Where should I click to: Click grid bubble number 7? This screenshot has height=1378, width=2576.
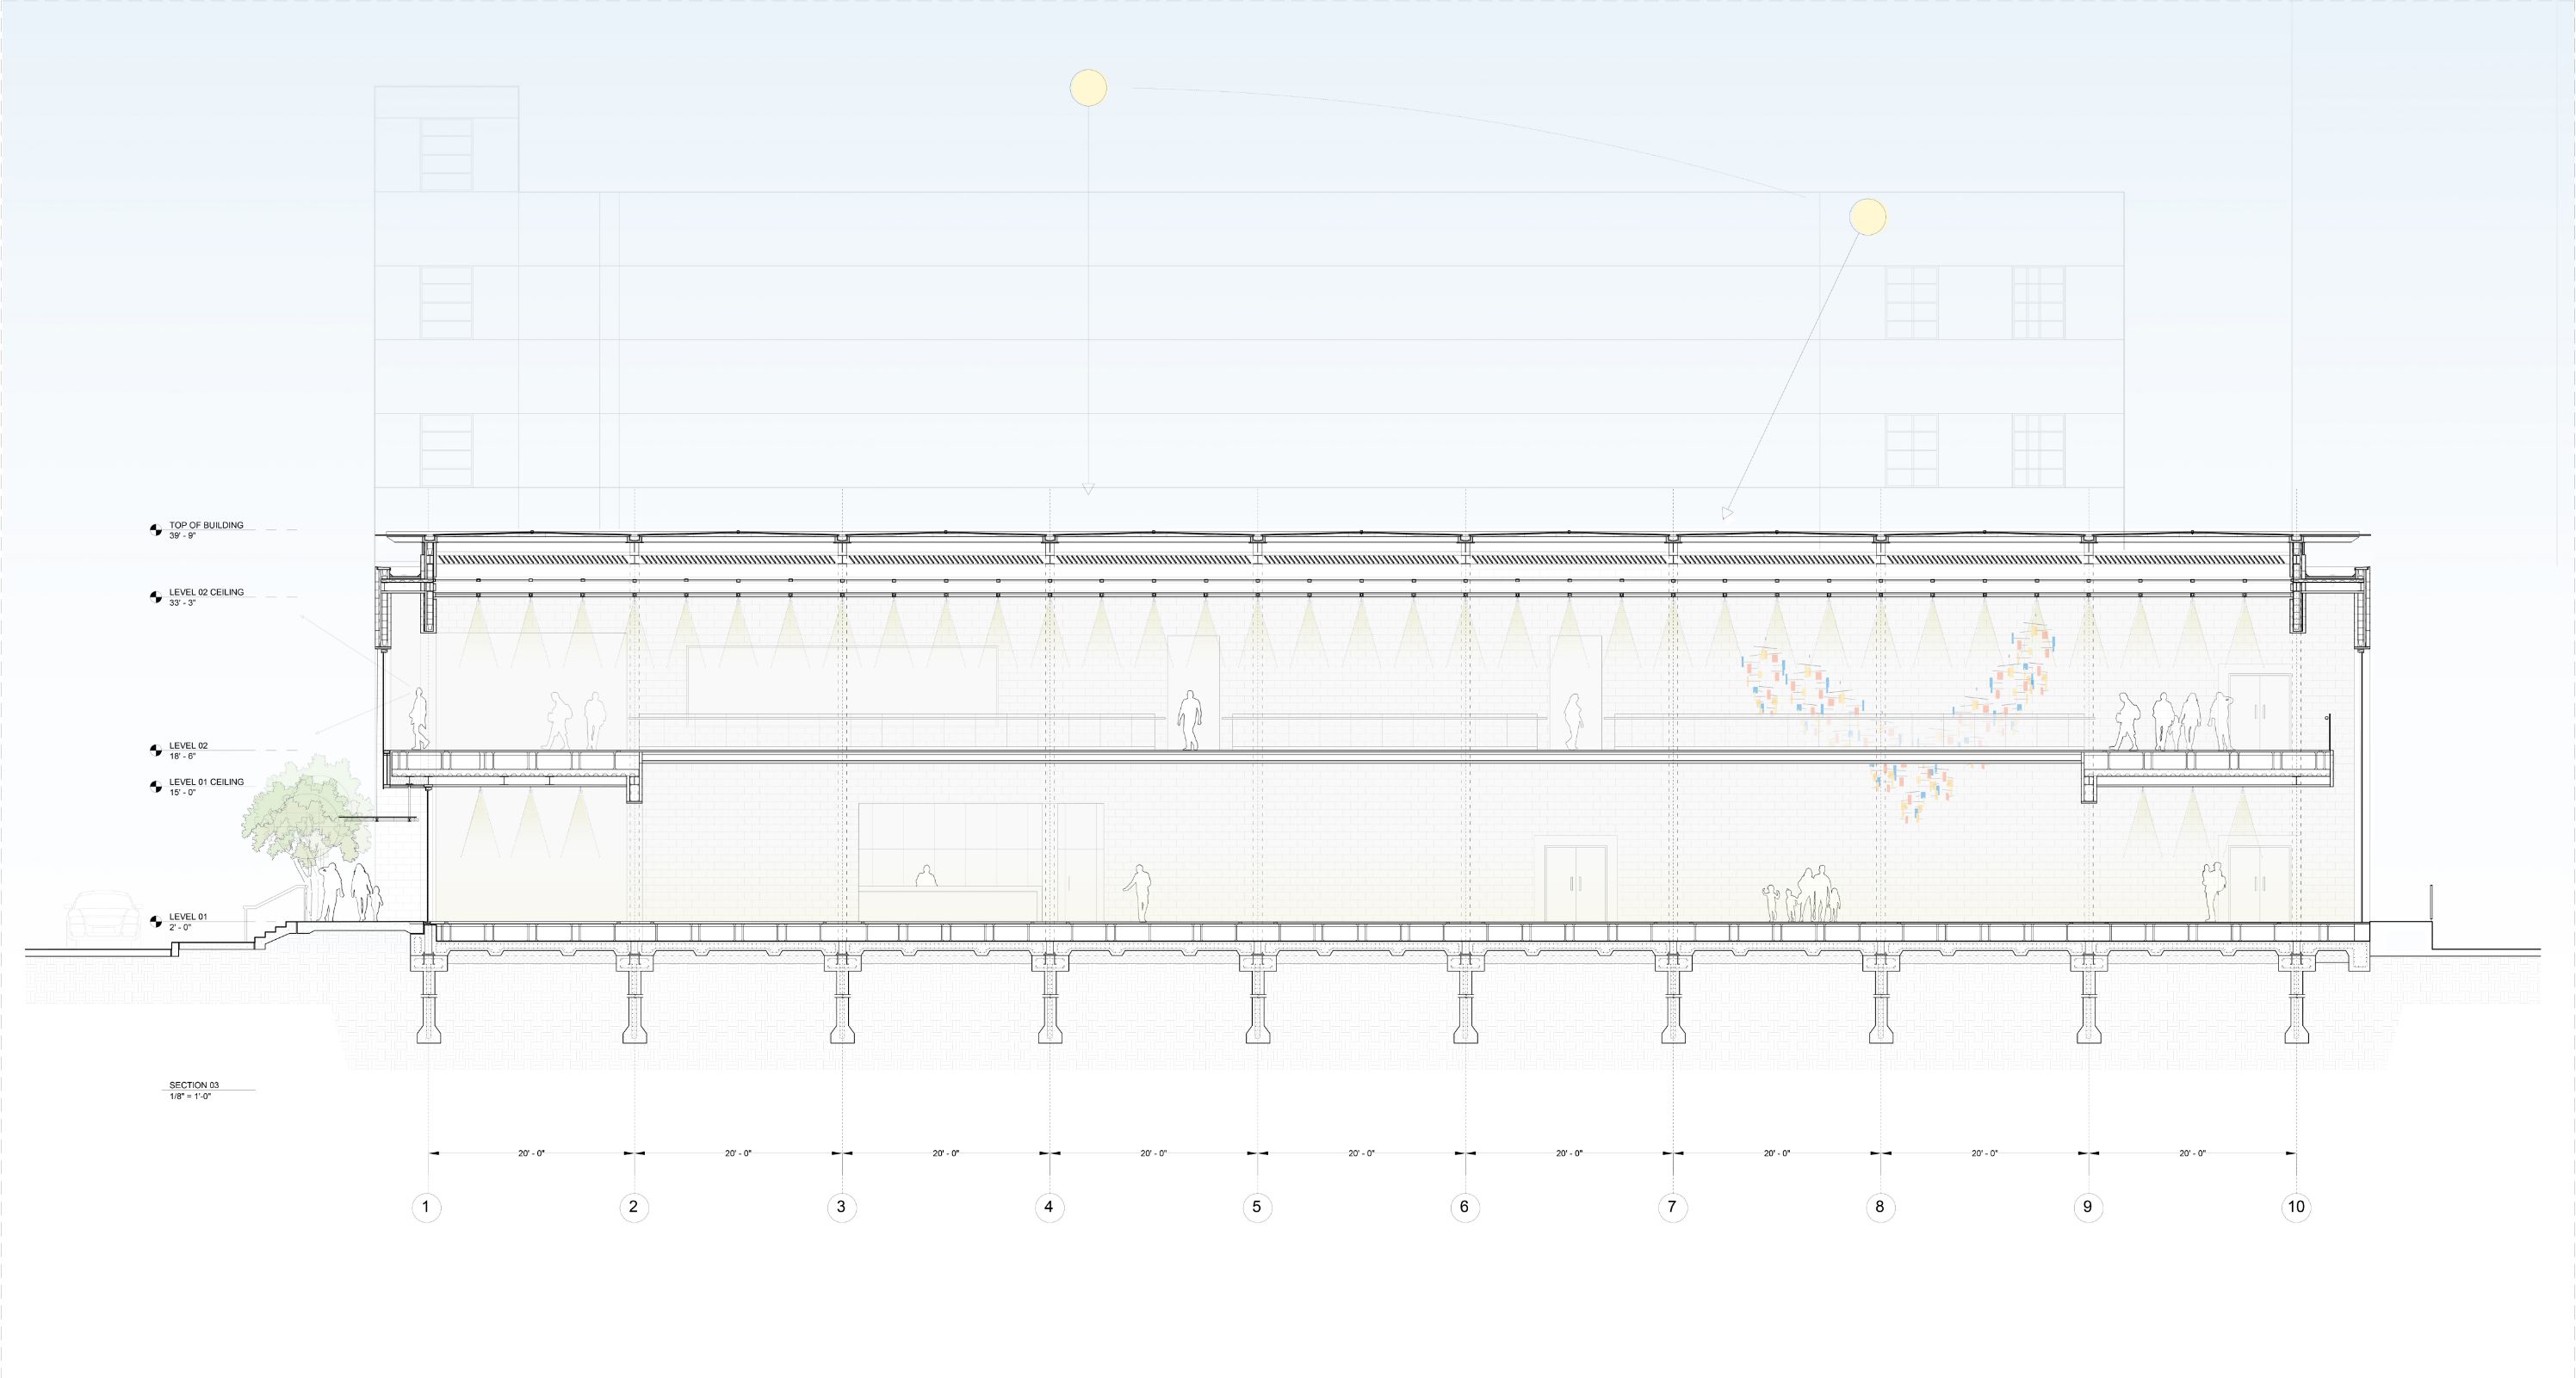1672,1207
